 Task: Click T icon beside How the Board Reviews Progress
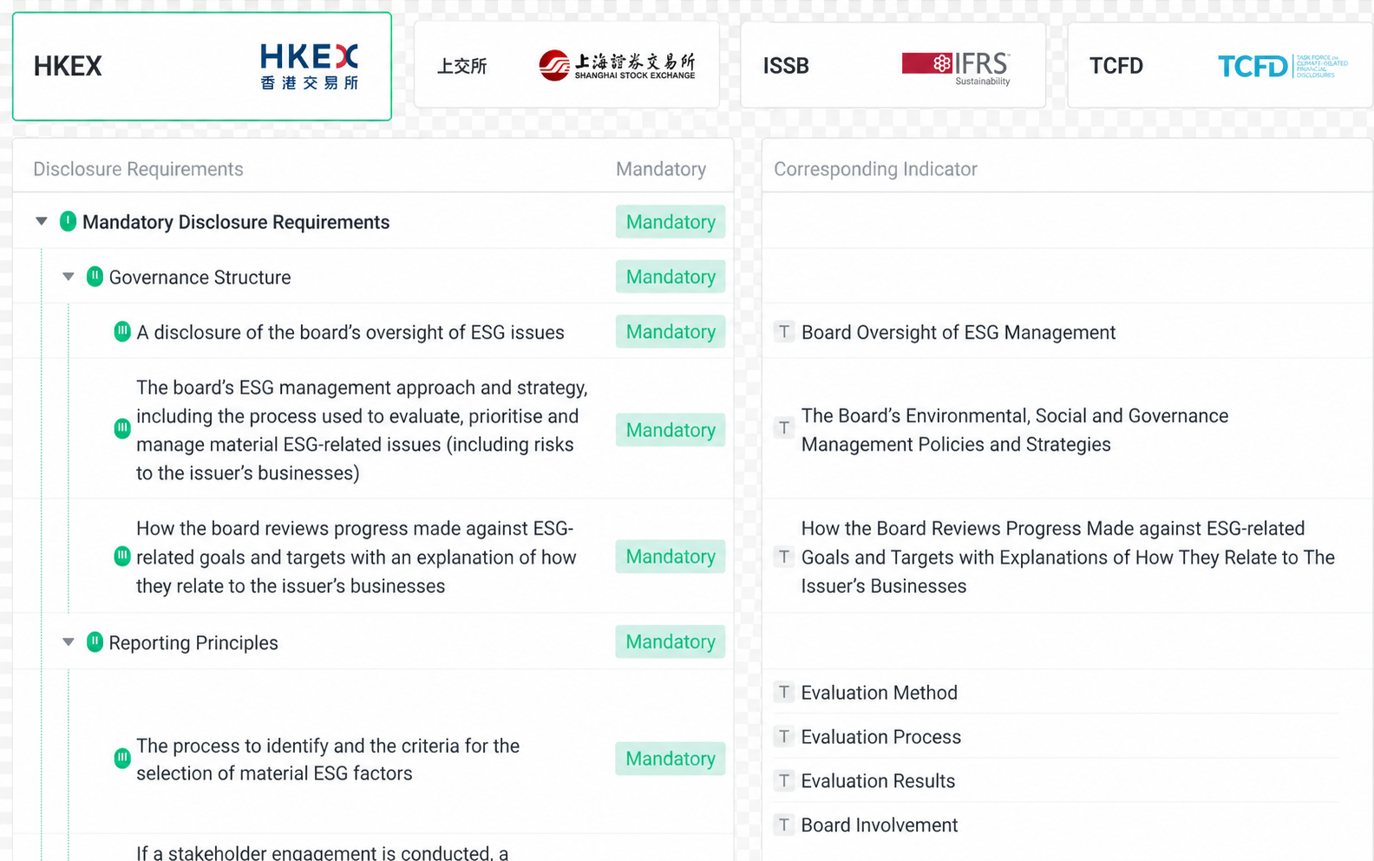[784, 556]
